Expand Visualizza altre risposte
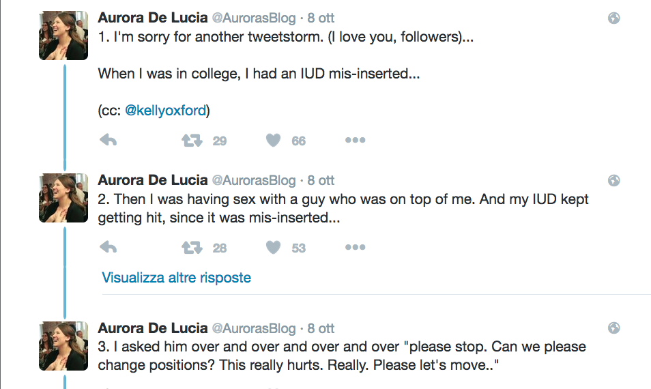651x389 pixels. coord(176,278)
